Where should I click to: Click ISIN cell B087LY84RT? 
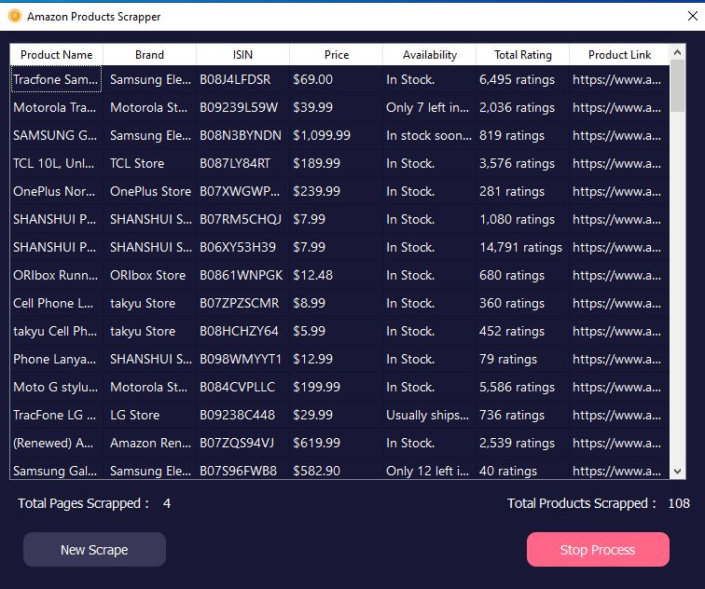point(242,163)
